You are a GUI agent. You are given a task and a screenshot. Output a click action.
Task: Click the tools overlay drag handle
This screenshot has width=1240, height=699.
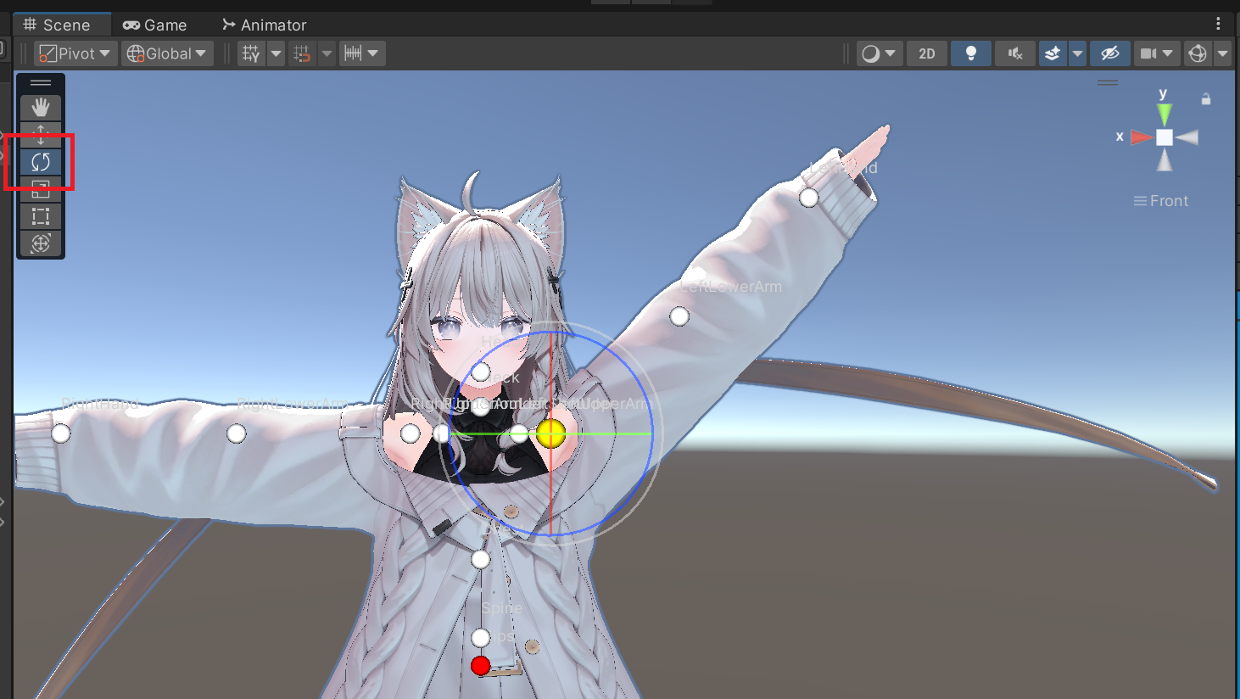pos(41,83)
